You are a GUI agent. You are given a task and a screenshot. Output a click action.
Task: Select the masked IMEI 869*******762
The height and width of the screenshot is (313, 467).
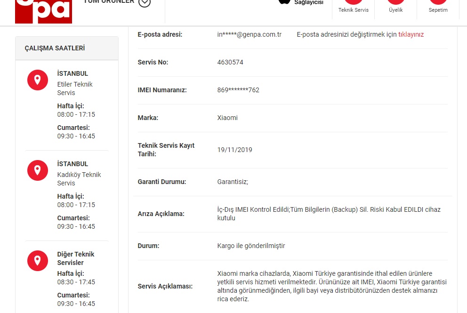[238, 90]
